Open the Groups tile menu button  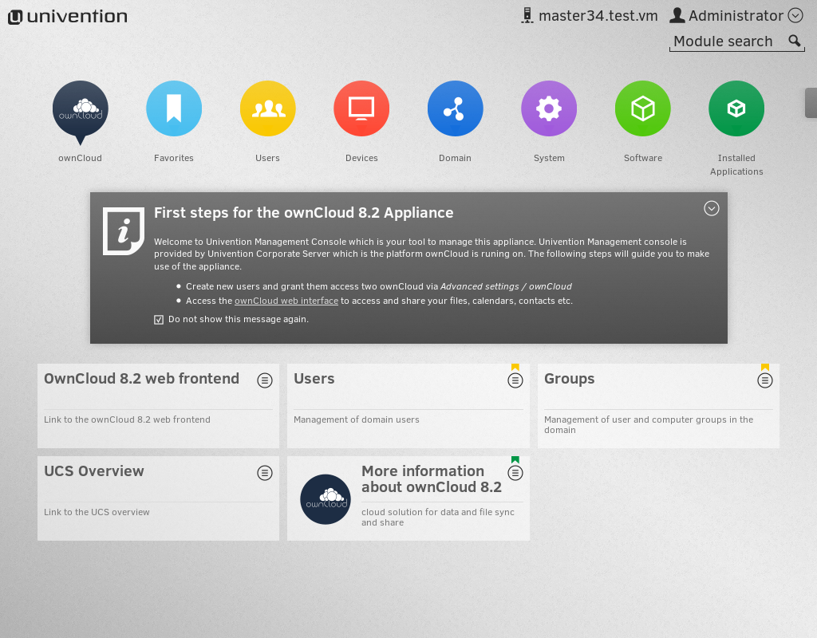(x=765, y=380)
